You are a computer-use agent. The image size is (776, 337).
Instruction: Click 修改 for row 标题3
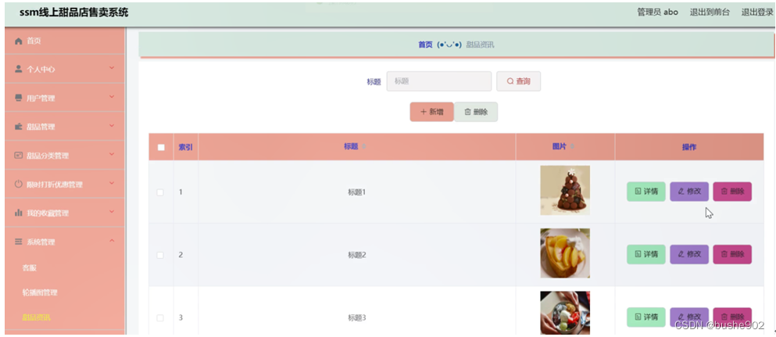click(689, 317)
